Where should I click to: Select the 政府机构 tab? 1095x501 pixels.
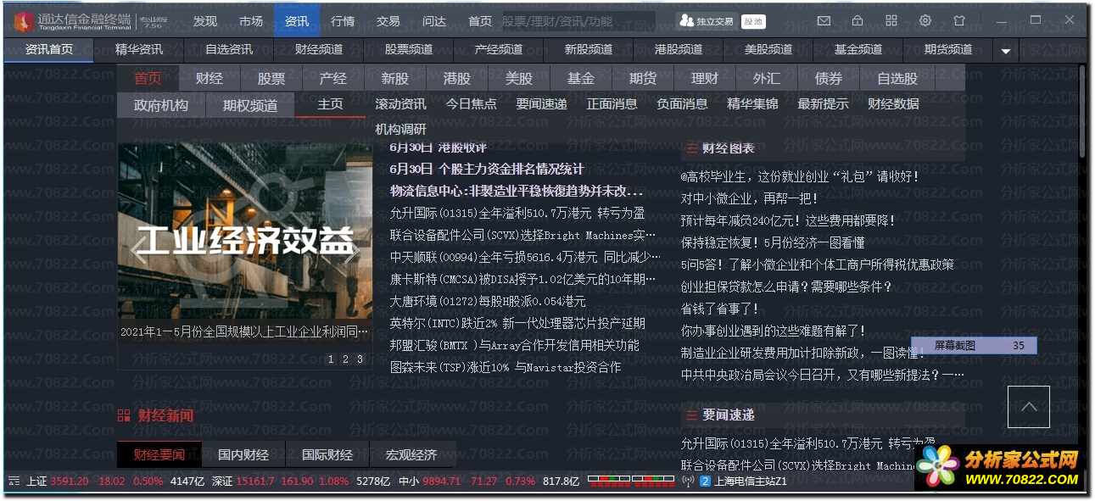click(161, 105)
